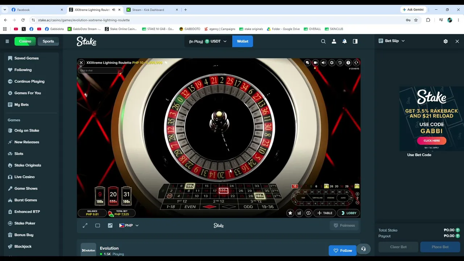Open game history clock icon
Viewport: 464px width, 261px height.
[340, 63]
